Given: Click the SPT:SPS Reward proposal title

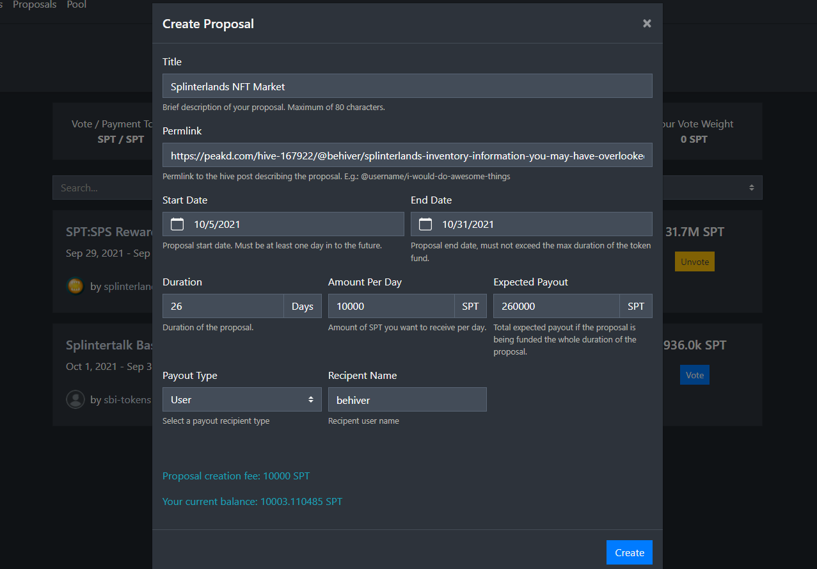Looking at the screenshot, I should point(109,232).
